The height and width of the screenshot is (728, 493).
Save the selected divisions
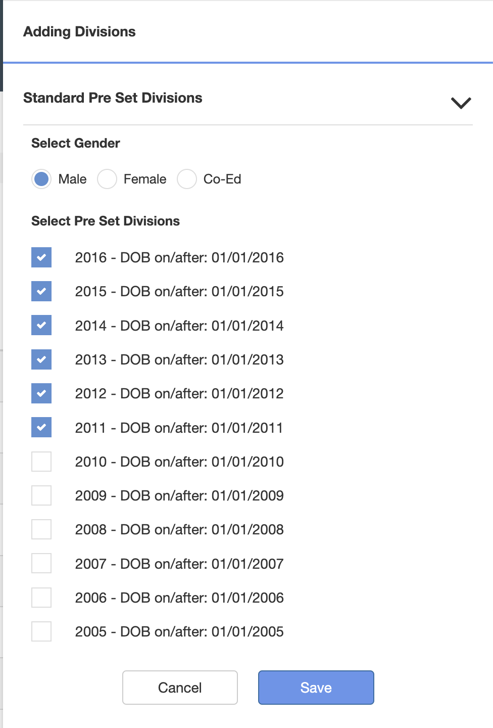316,688
